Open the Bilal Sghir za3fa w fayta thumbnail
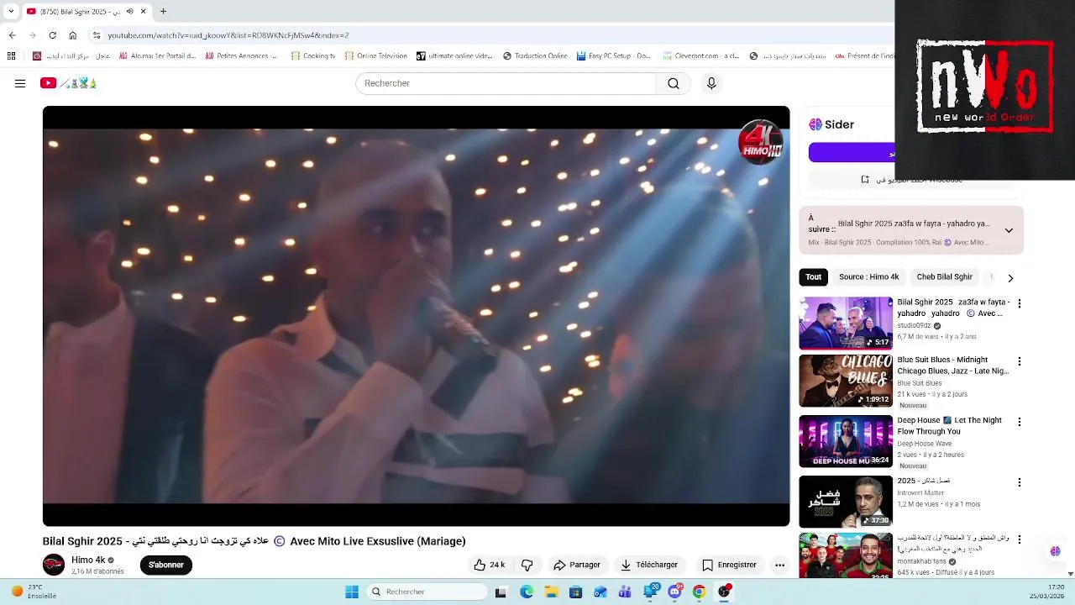Image resolution: width=1075 pixels, height=605 pixels. point(846,323)
